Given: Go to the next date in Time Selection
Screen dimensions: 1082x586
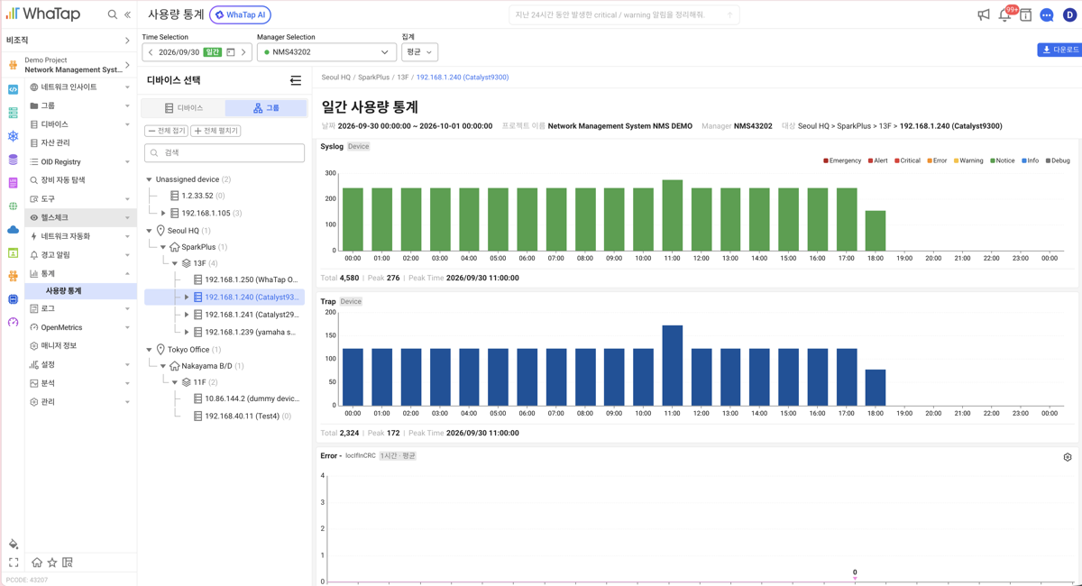Looking at the screenshot, I should point(243,52).
